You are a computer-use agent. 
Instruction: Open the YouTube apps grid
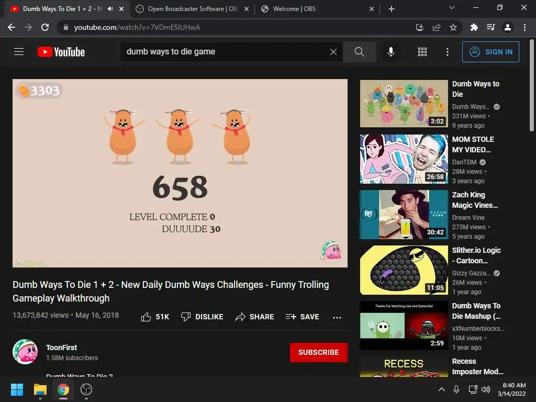[x=422, y=52]
